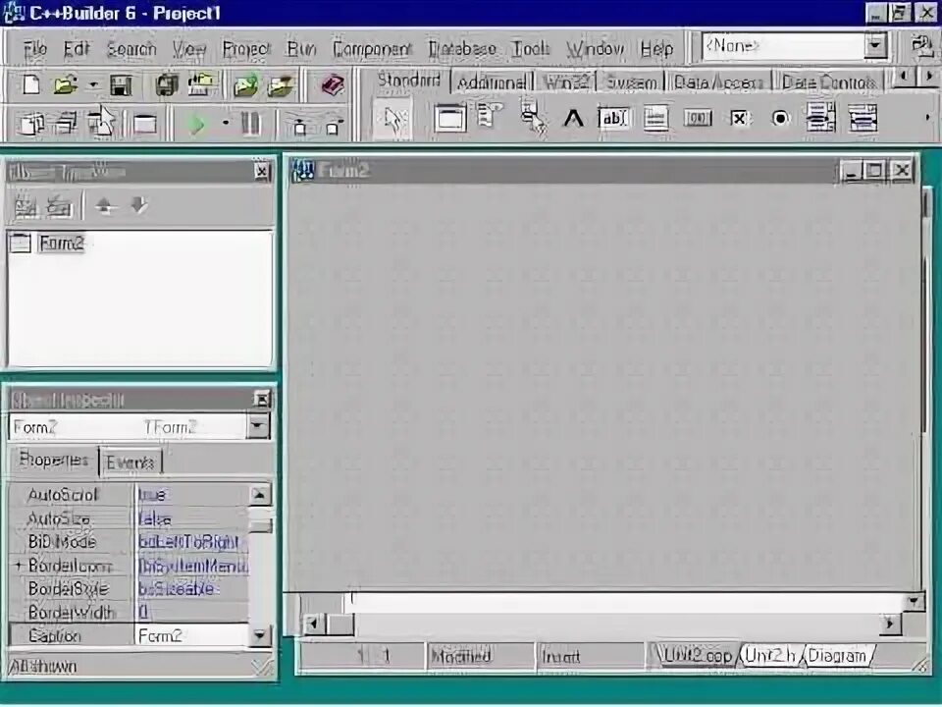Click the View Unit icon
Image resolution: width=942 pixels, height=707 pixels.
click(30, 124)
